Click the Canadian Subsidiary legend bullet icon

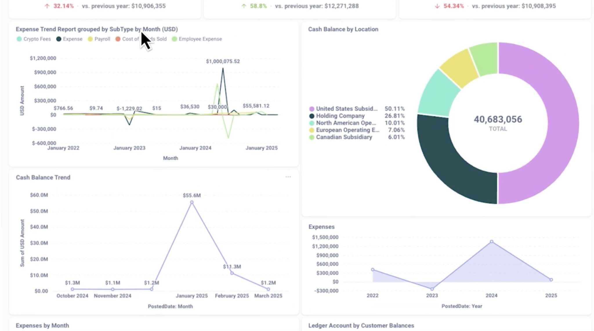(x=311, y=137)
